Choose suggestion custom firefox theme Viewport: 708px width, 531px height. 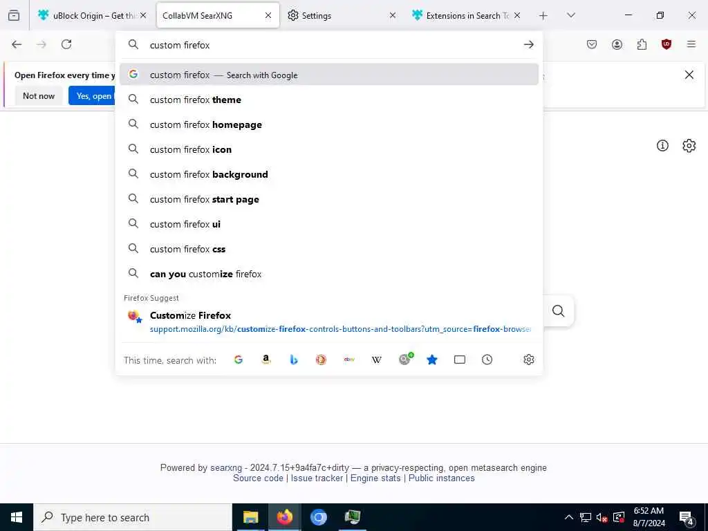(329, 100)
